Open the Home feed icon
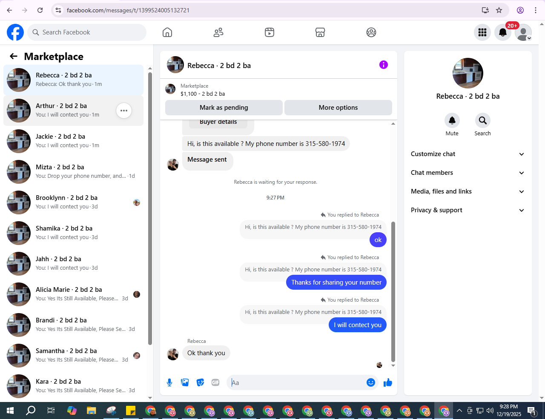Viewport: 545px width, 419px height. click(x=167, y=32)
